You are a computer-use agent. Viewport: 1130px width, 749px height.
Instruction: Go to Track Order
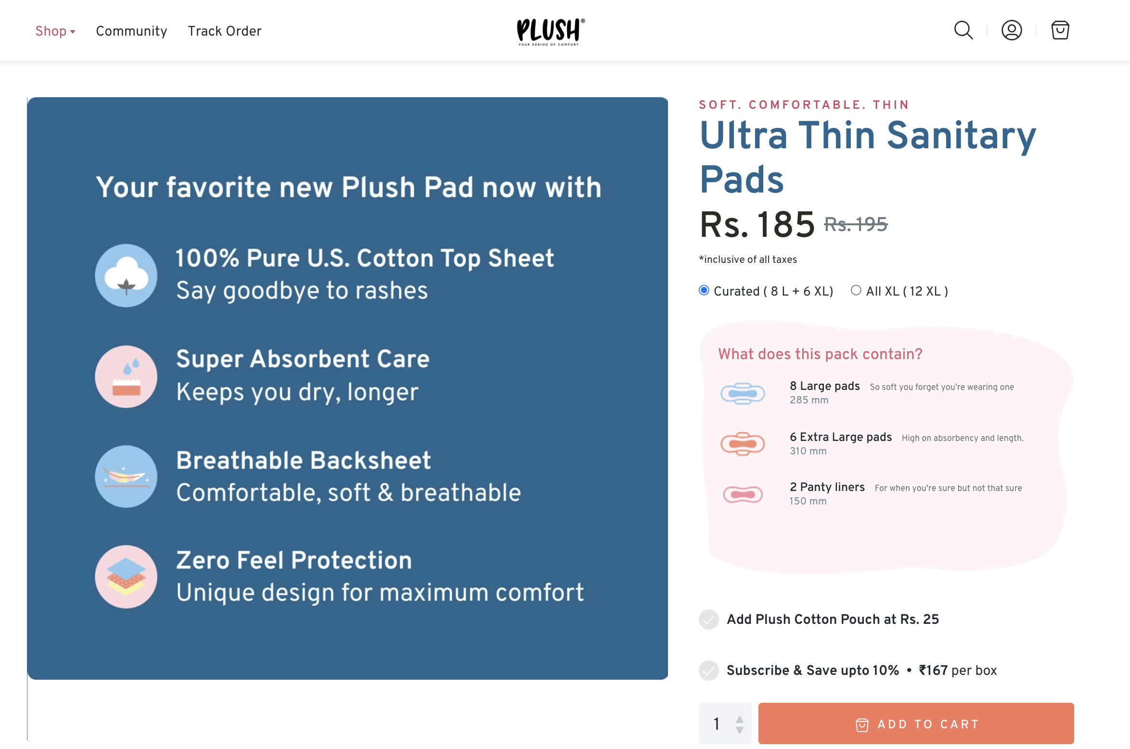click(225, 31)
